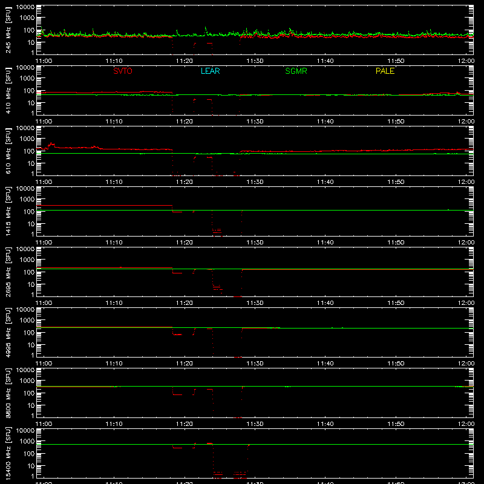Select the 1415 MHz [SFU] axis title
Viewport: 484px width, 484px height.
click(x=8, y=211)
